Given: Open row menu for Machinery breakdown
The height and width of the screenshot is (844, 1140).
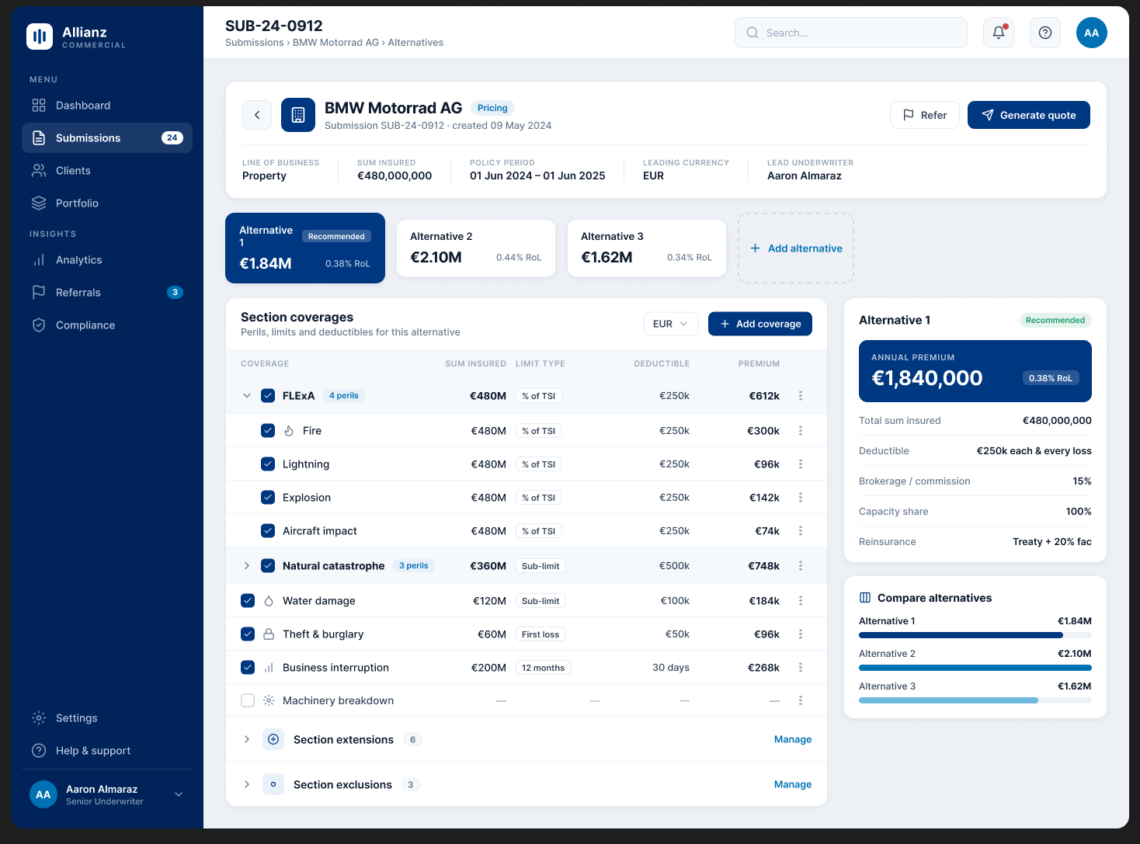Looking at the screenshot, I should [801, 700].
